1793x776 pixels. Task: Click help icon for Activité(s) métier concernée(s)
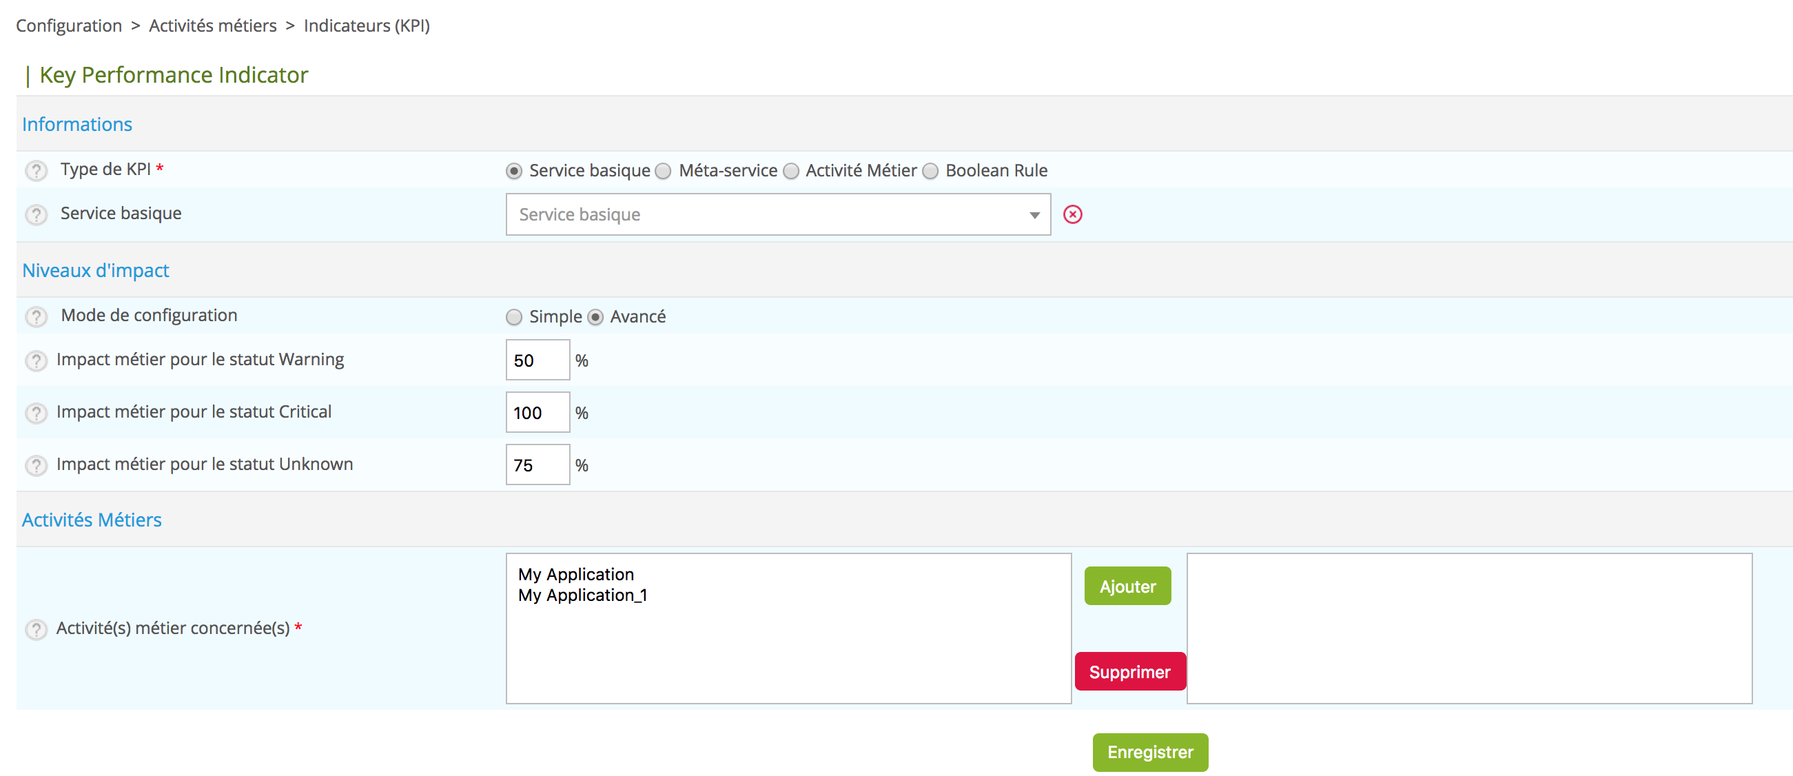(37, 629)
